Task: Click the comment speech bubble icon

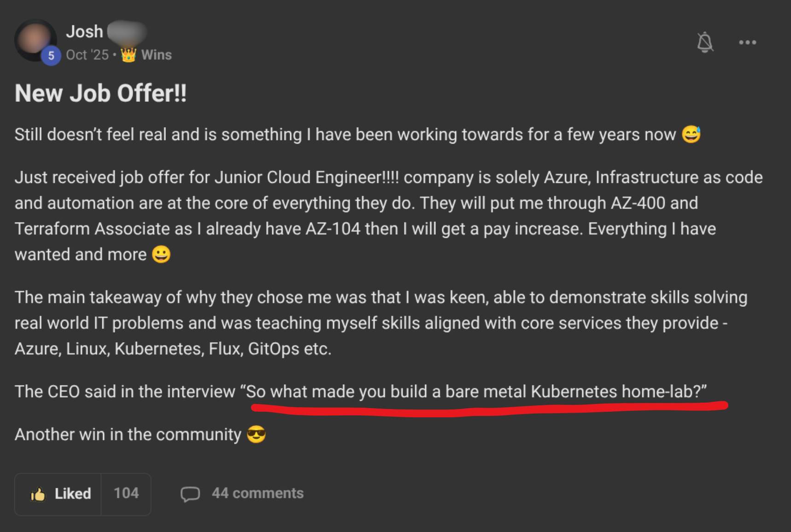Action: coord(190,494)
